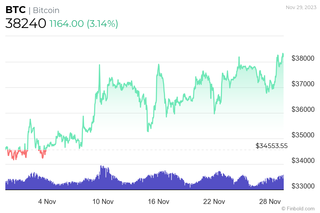The width and height of the screenshot is (320, 213).
Task: Expand the 4 Nov date marker
Action: pyautogui.click(x=47, y=202)
